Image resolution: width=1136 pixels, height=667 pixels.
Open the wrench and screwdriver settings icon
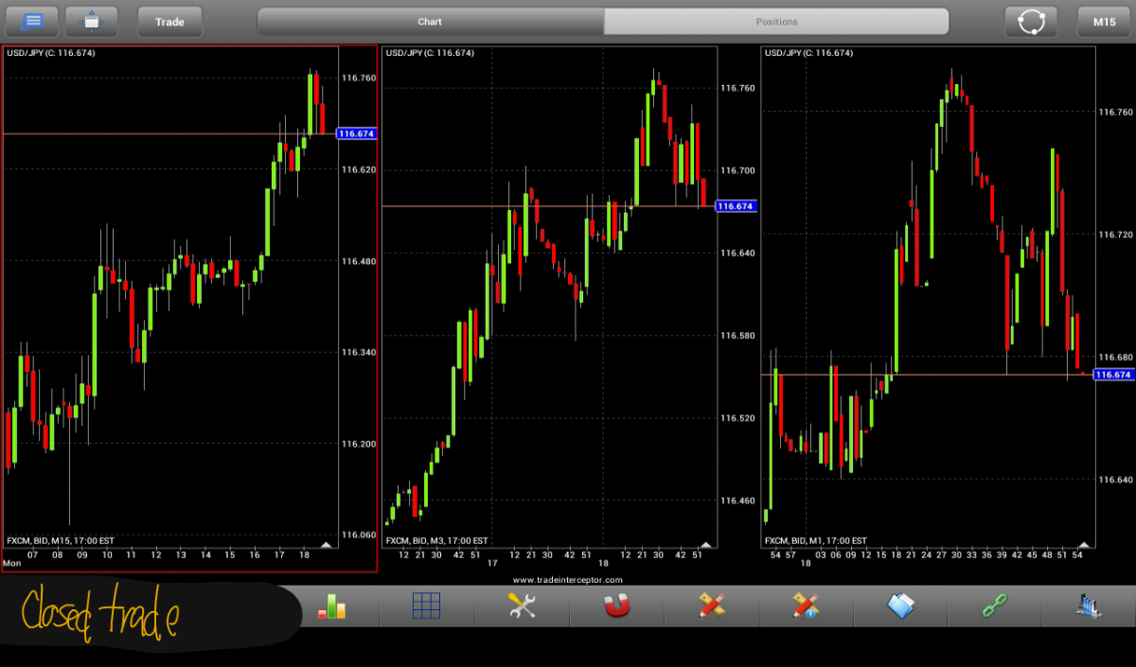522,606
